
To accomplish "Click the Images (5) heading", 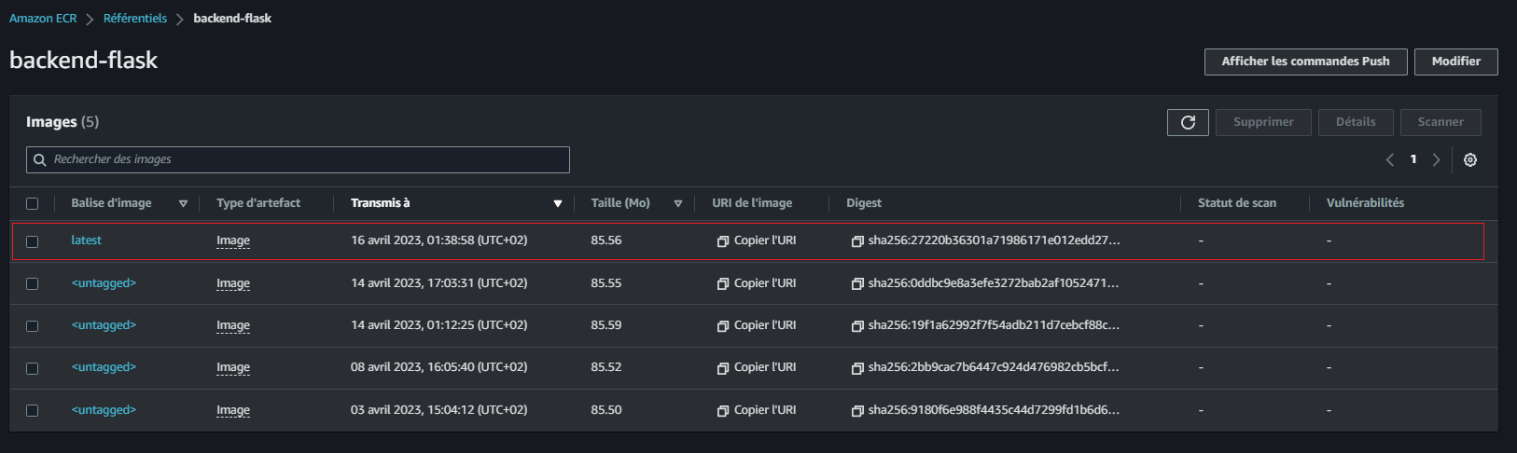I will point(63,122).
